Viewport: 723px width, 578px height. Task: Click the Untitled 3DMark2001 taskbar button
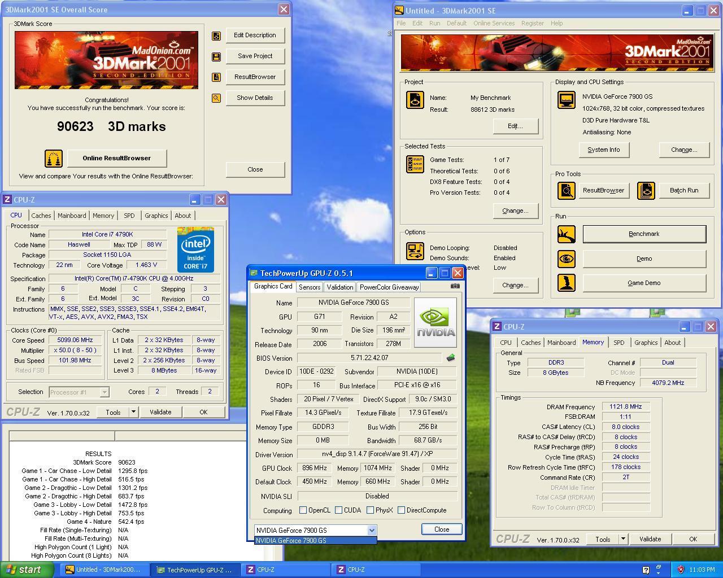coord(105,570)
